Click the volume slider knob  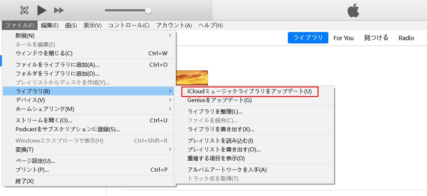(x=148, y=10)
